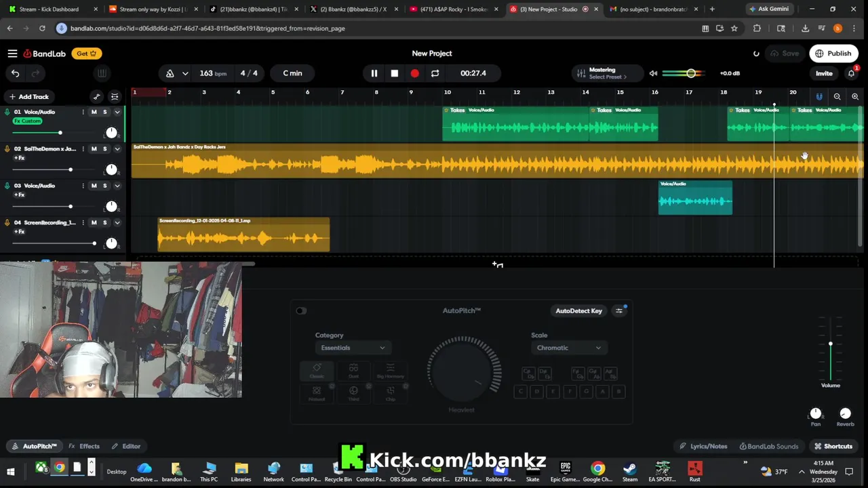Open options menu for track 04 ScreenRecording

coord(83,222)
